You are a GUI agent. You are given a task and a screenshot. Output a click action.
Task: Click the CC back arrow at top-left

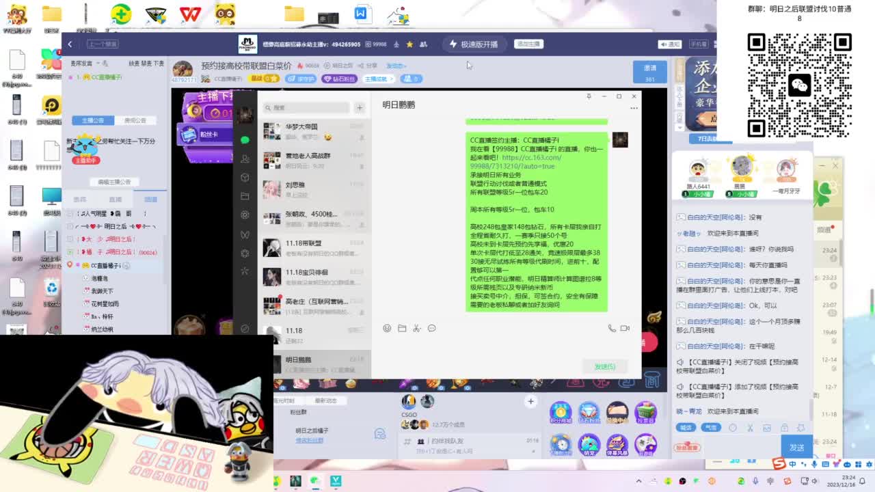click(x=70, y=44)
